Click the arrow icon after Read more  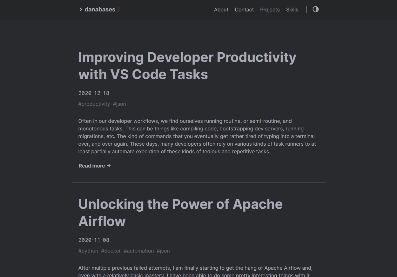[x=109, y=166]
